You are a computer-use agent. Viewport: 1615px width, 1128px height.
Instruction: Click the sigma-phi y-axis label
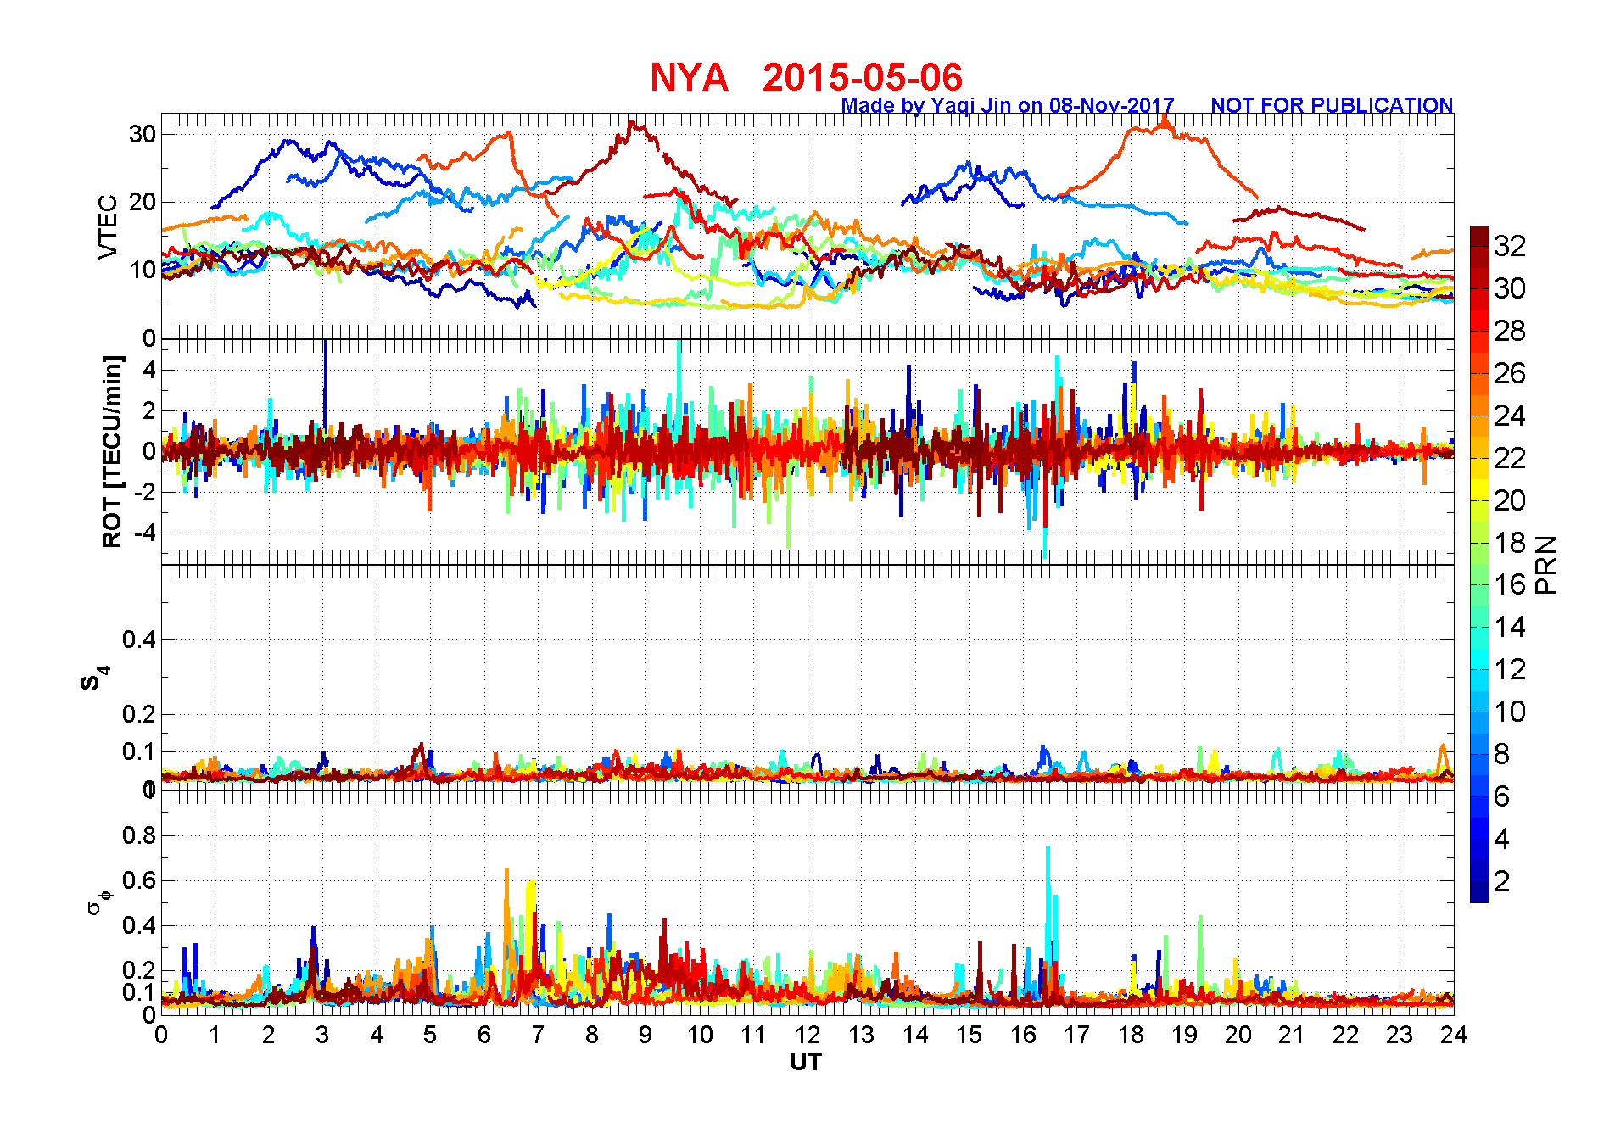(x=98, y=902)
